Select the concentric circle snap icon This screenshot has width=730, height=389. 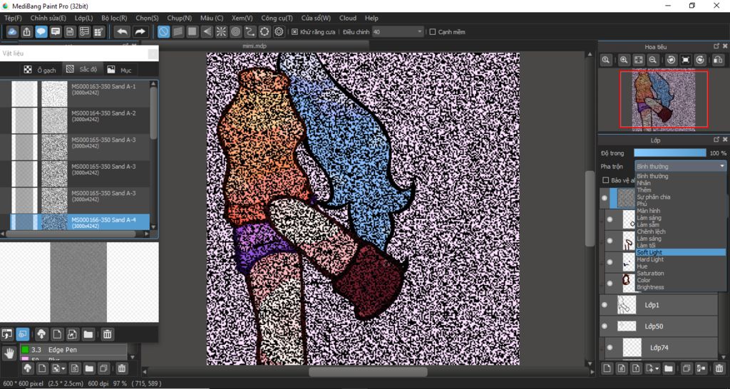235,31
